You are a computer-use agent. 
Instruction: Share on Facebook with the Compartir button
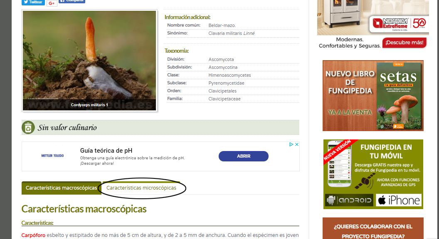click(72, 2)
